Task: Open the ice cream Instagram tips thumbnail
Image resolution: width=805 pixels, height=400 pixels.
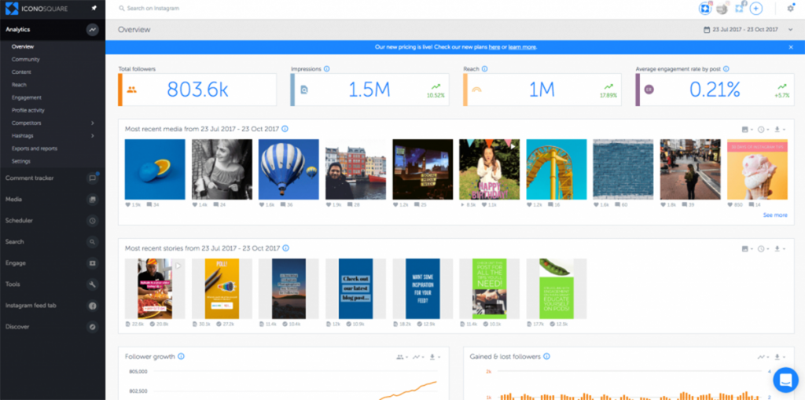Action: pos(757,170)
